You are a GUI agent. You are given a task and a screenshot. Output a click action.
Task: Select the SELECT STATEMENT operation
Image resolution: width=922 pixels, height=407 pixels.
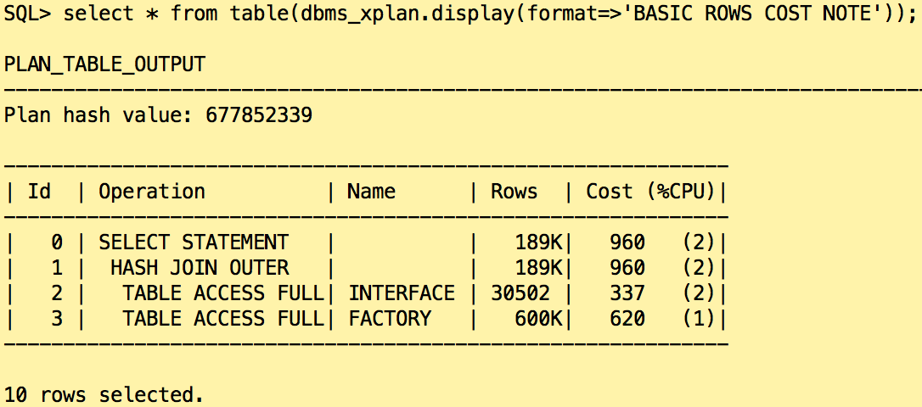point(194,242)
